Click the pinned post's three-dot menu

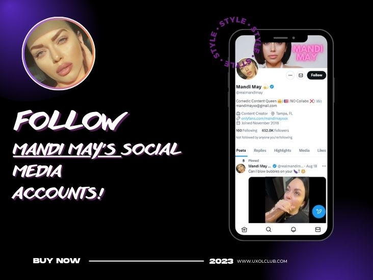(x=324, y=166)
